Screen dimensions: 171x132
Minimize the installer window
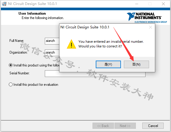point(137,4)
